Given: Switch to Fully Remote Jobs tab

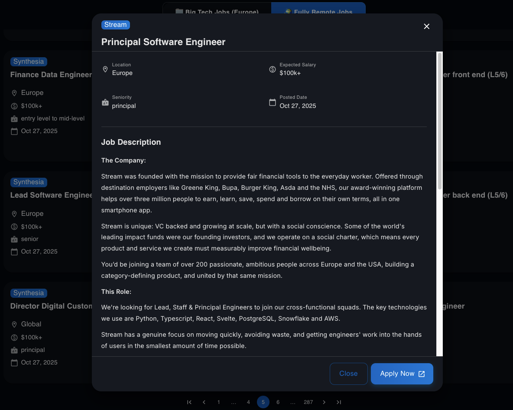Looking at the screenshot, I should click(x=318, y=9).
